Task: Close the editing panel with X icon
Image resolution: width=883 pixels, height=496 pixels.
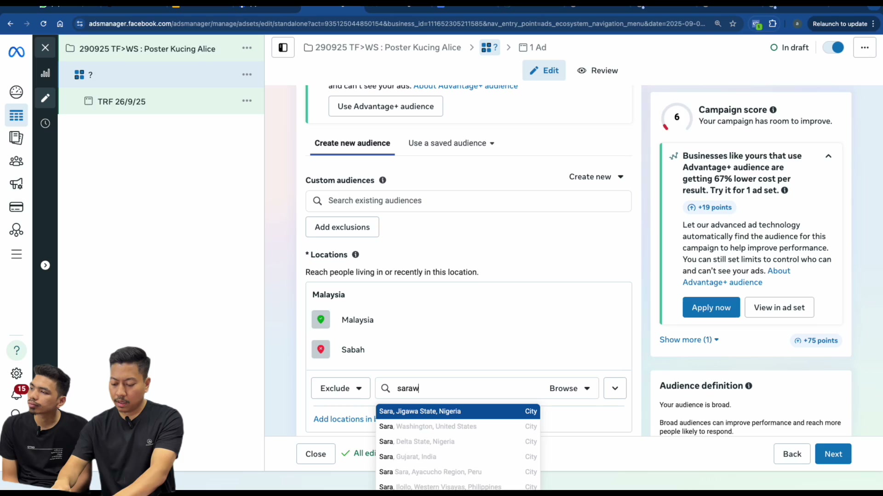Action: pos(45,47)
